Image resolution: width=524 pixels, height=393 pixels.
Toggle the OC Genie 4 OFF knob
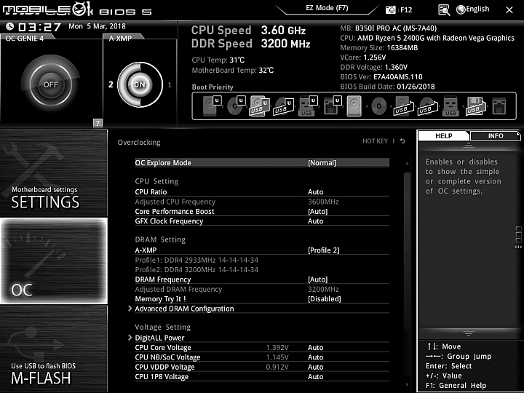[x=51, y=84]
